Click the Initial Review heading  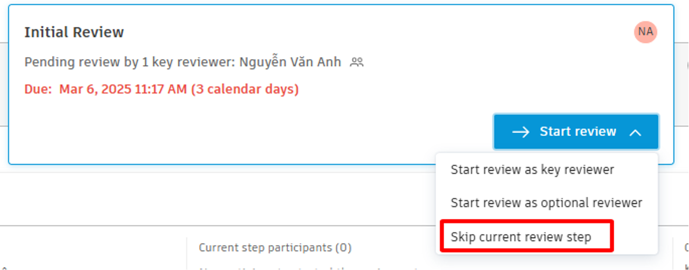(x=74, y=32)
